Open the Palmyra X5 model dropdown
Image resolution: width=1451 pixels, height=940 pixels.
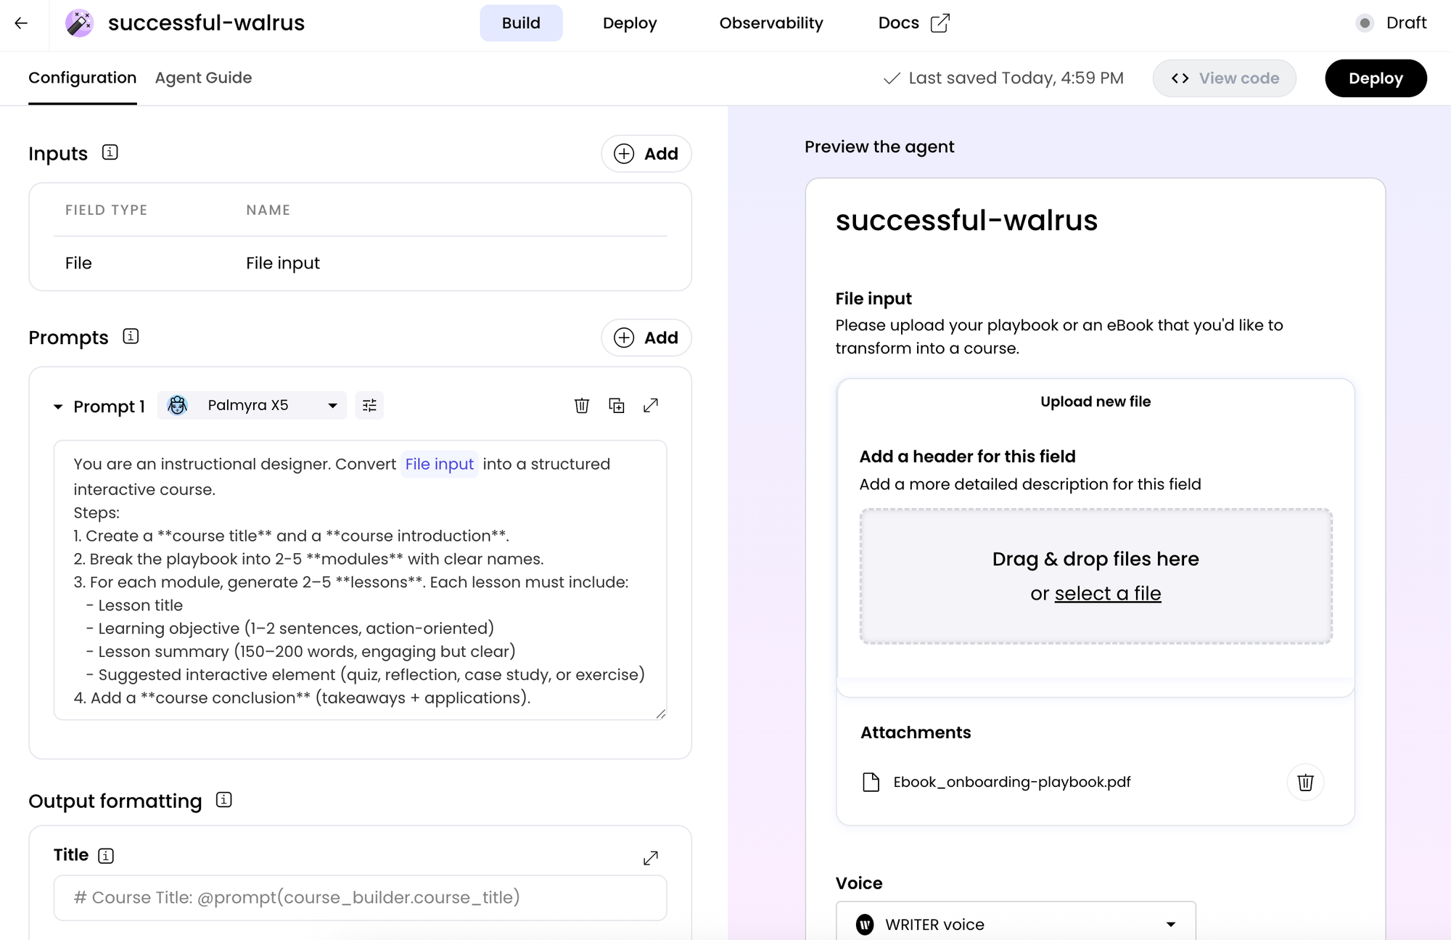252,405
